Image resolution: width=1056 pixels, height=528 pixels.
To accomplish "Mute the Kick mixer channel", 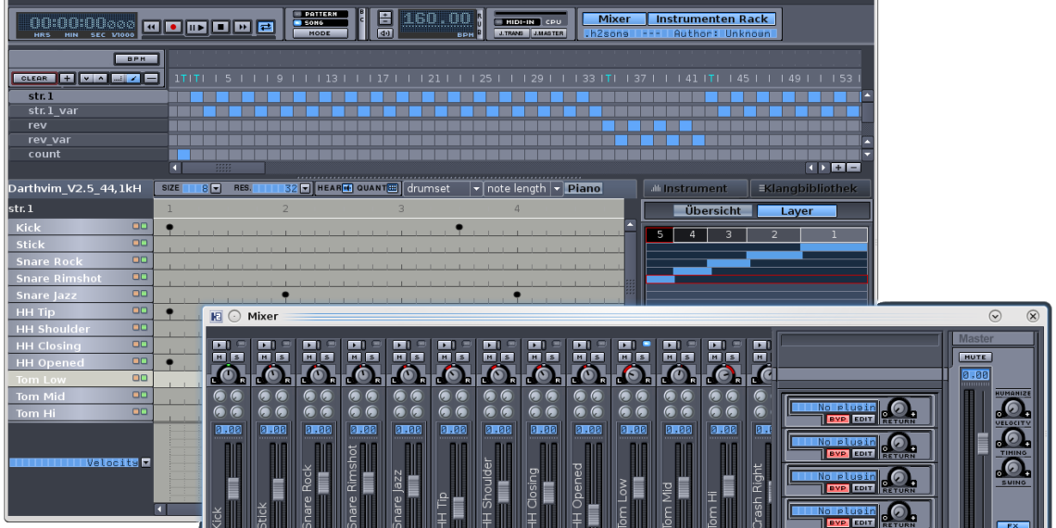I will [220, 358].
